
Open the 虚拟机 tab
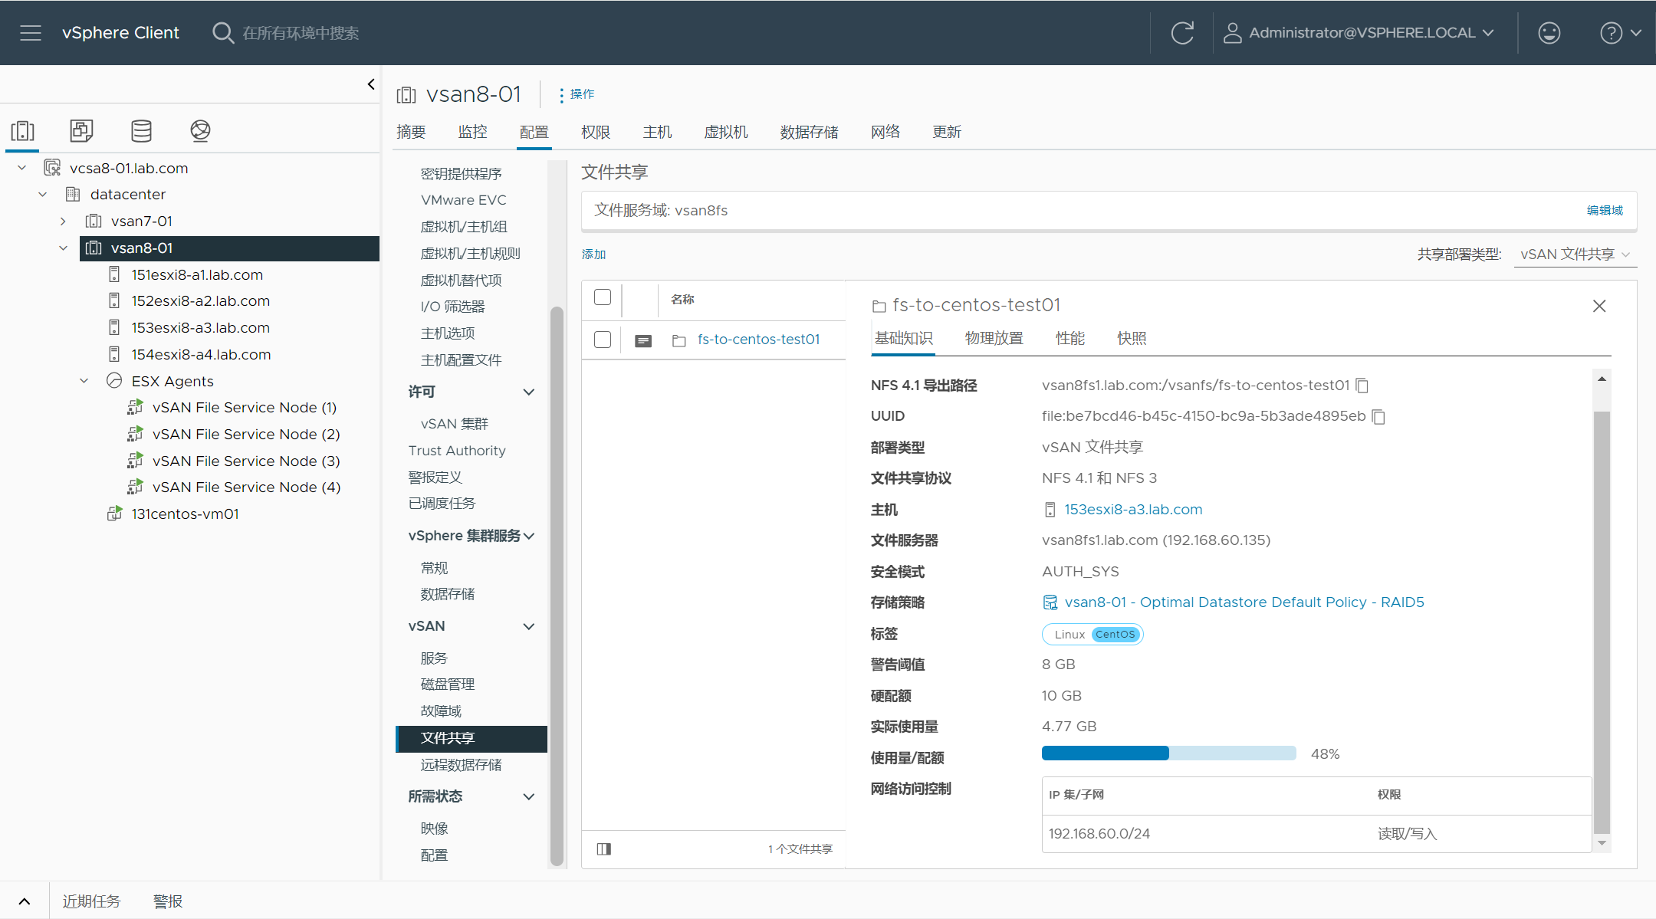coord(725,132)
